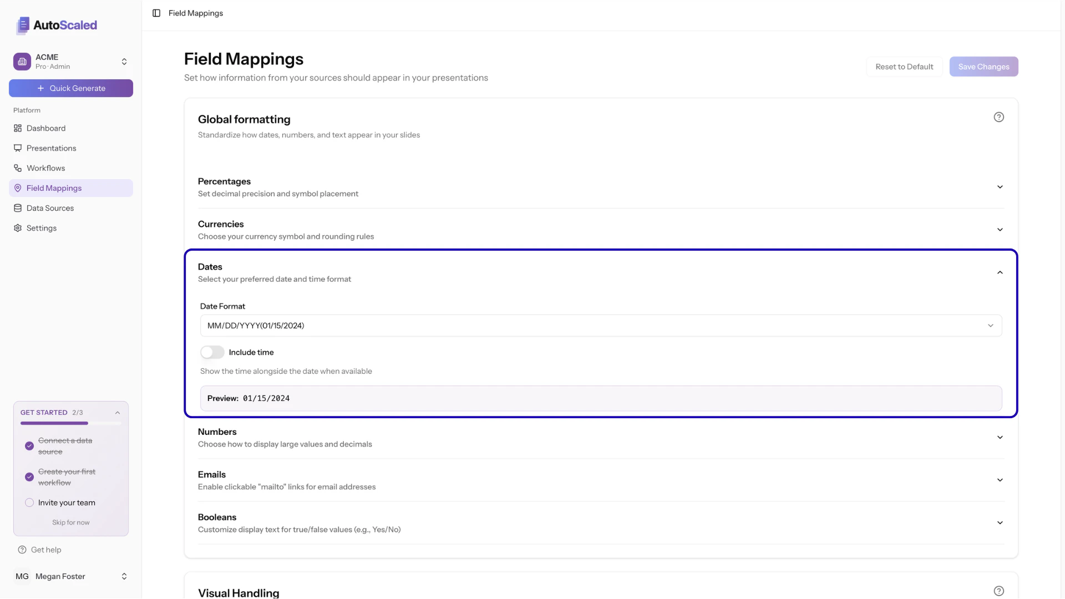
Task: Open the Megan Foster account menu
Action: click(70, 576)
